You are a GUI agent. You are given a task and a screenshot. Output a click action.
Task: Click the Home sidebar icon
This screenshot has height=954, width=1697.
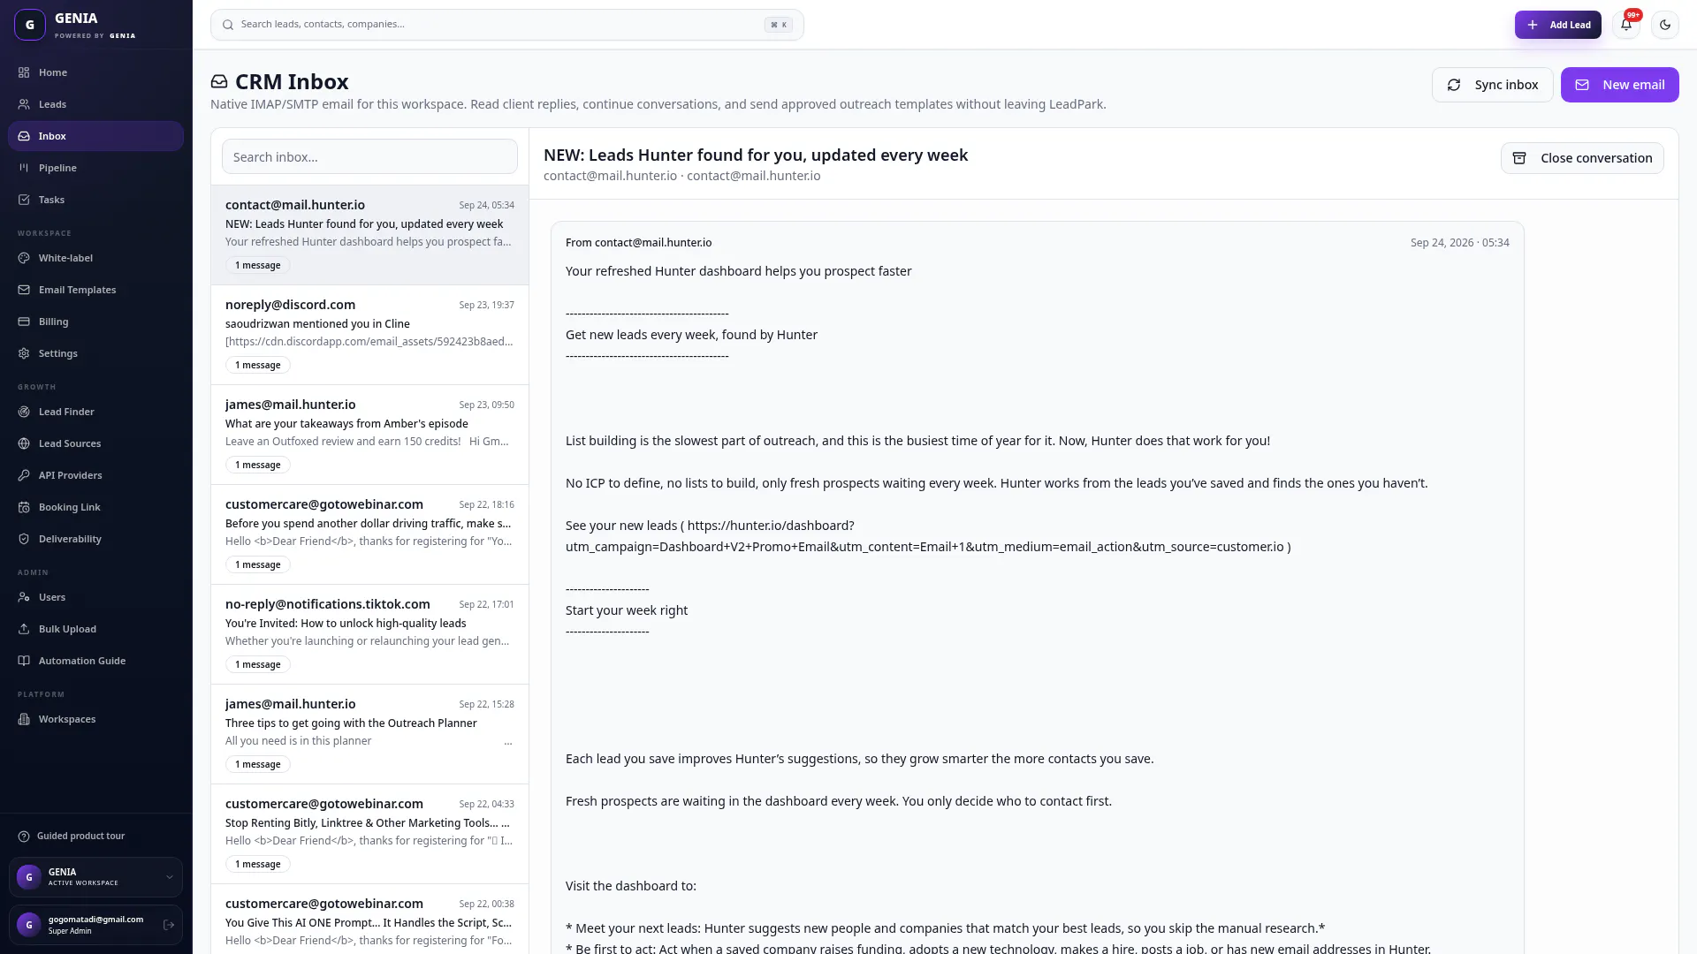coord(24,72)
